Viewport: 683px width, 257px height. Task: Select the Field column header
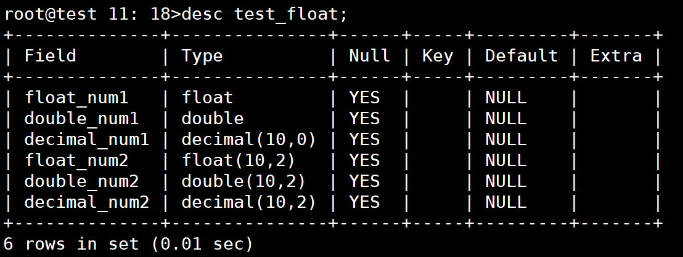pyautogui.click(x=50, y=55)
